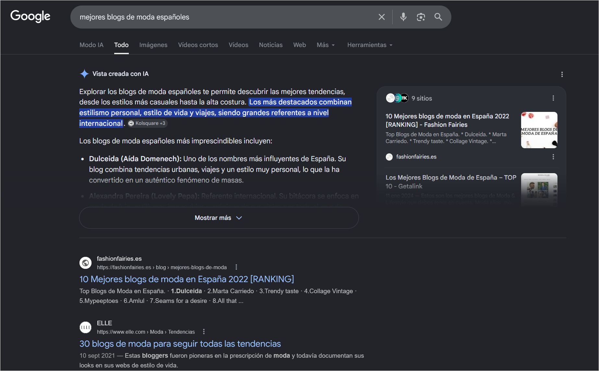This screenshot has height=371, width=599.
Task: Open Google Lens image search icon
Action: tap(421, 17)
